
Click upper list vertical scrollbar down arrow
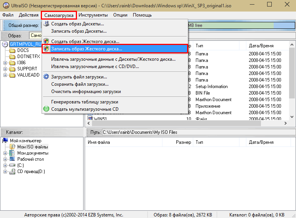tap(292, 117)
